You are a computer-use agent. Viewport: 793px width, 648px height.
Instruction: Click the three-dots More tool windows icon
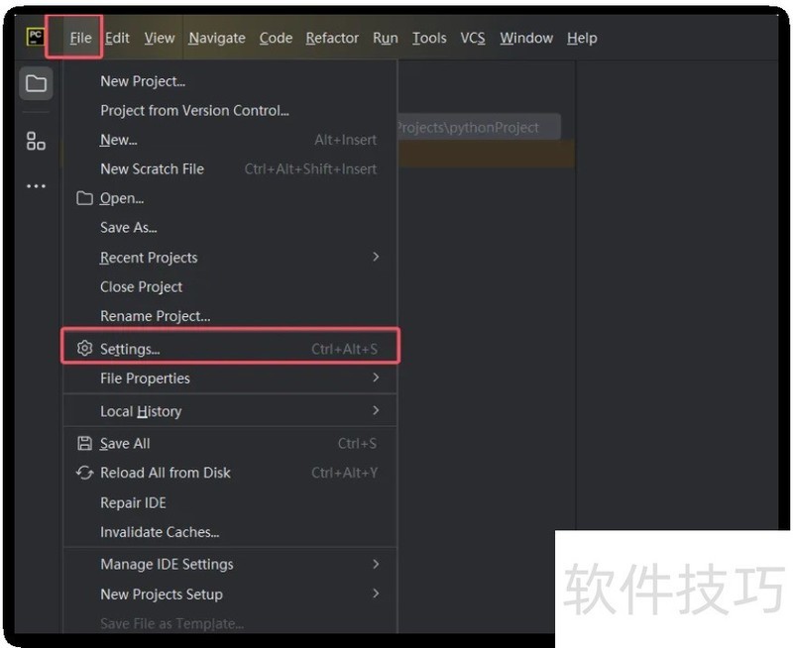click(36, 186)
